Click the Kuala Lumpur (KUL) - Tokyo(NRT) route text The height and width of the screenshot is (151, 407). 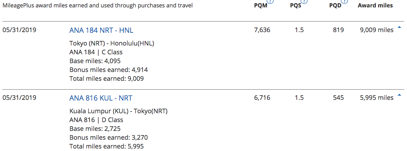118,111
